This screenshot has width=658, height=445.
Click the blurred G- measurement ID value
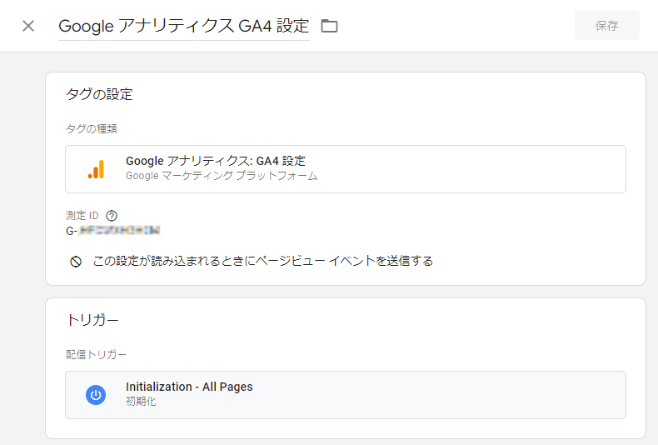click(113, 231)
